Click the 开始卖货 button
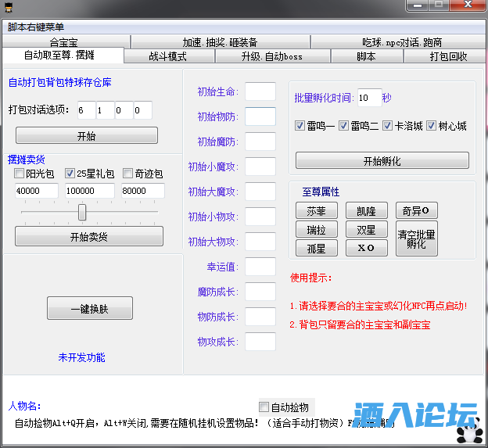The width and height of the screenshot is (488, 448). (89, 237)
